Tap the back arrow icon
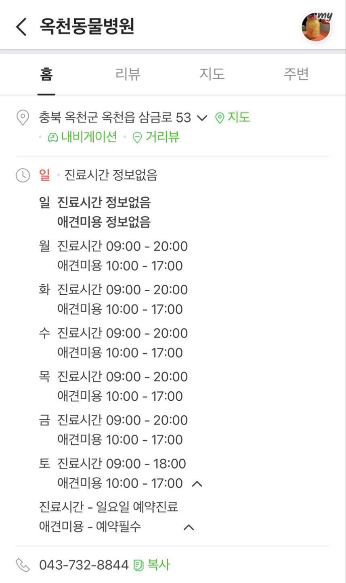346x583 pixels. click(x=21, y=27)
